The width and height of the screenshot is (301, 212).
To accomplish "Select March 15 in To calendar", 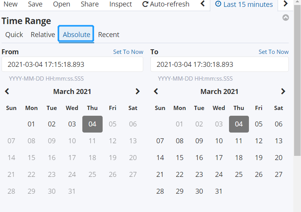I will click(x=180, y=158).
